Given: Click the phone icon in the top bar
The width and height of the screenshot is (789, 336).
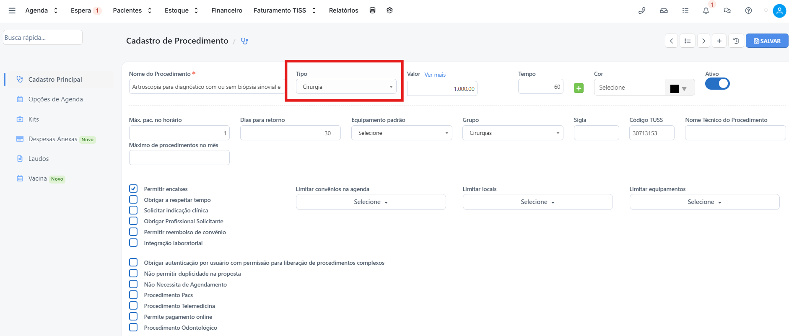Looking at the screenshot, I should (642, 10).
